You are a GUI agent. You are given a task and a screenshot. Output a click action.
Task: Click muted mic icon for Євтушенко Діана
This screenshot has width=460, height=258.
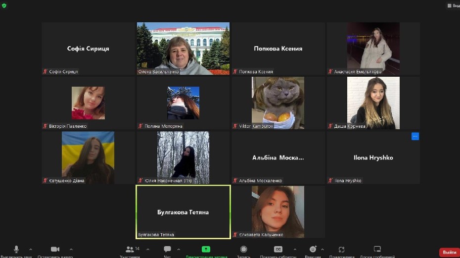click(45, 180)
